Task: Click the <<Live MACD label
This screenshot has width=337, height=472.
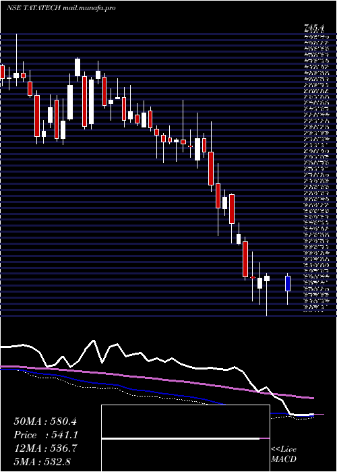Action: (x=284, y=454)
